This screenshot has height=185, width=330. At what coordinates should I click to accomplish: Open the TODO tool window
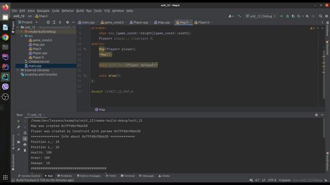[x=111, y=176]
